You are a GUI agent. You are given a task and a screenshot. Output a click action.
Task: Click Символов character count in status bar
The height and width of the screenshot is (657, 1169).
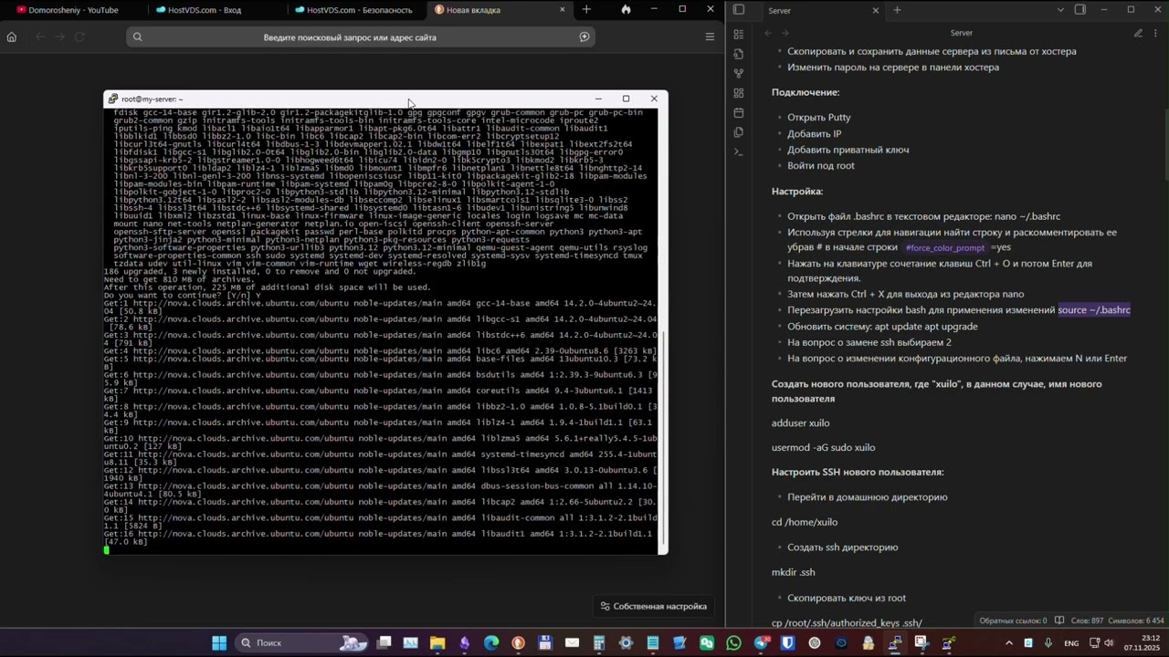(1136, 620)
